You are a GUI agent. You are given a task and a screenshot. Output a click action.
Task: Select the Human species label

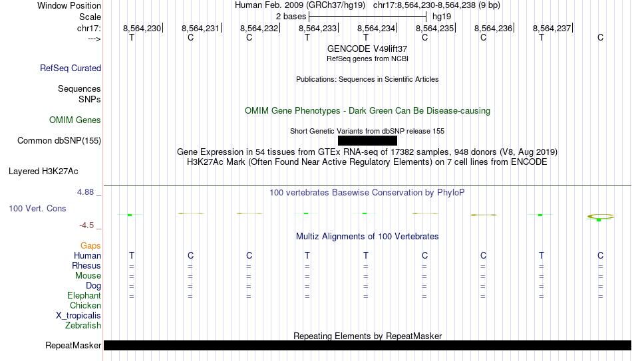(87, 255)
